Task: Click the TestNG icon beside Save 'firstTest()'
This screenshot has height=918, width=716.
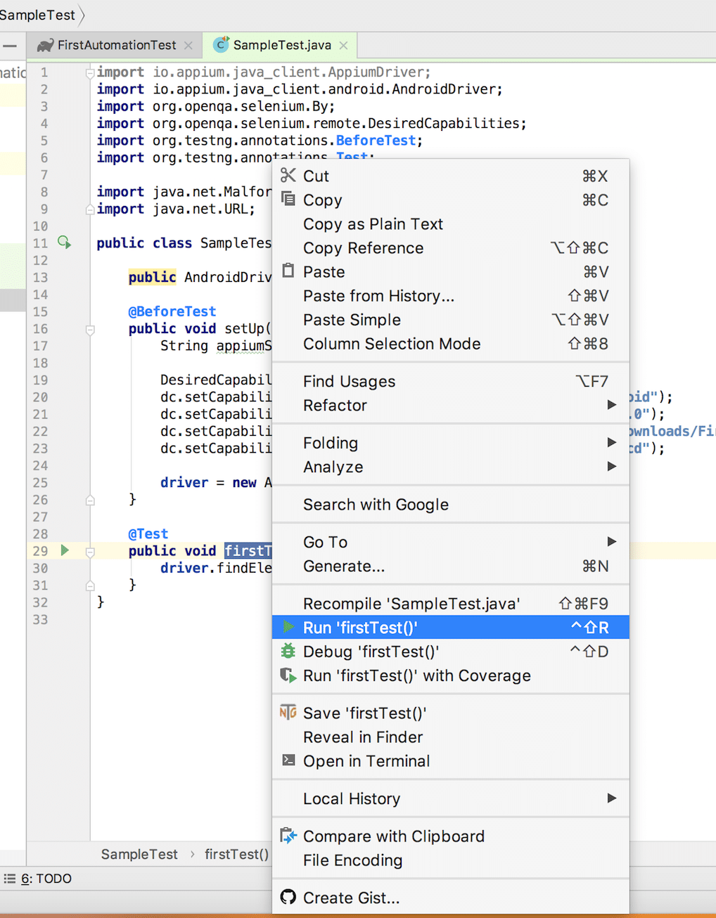Action: [288, 712]
